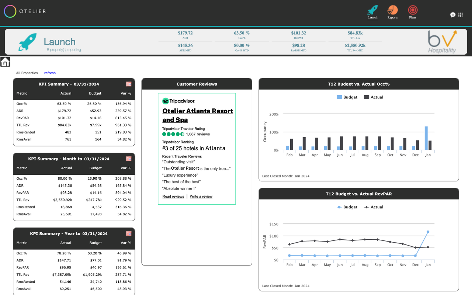Screen dimensions: 472x295
Task: Open the chat speech bubble icon
Action: pos(453,15)
